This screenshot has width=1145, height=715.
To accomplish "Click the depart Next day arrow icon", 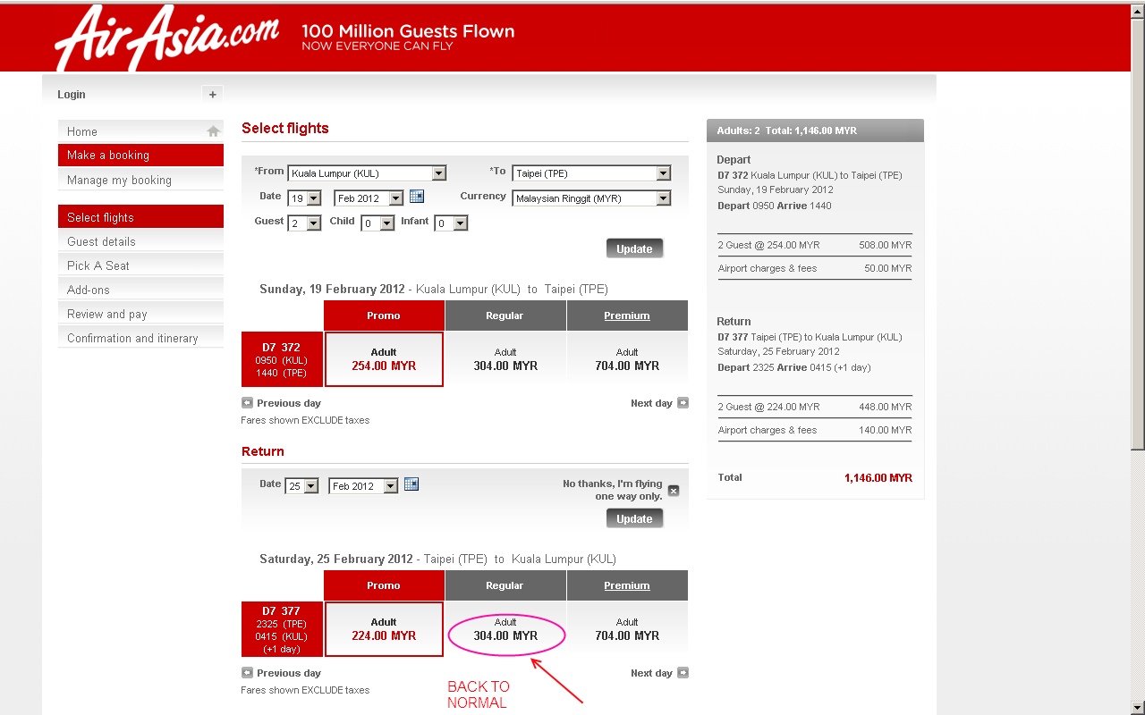I will 683,403.
